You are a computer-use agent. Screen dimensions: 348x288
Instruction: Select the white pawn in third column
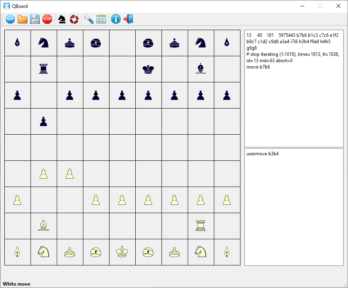(70, 174)
